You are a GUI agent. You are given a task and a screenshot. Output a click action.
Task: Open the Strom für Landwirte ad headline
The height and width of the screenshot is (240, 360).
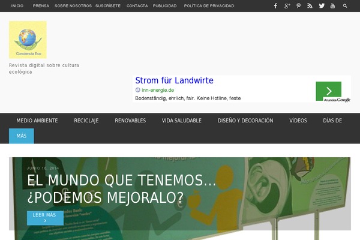click(174, 80)
